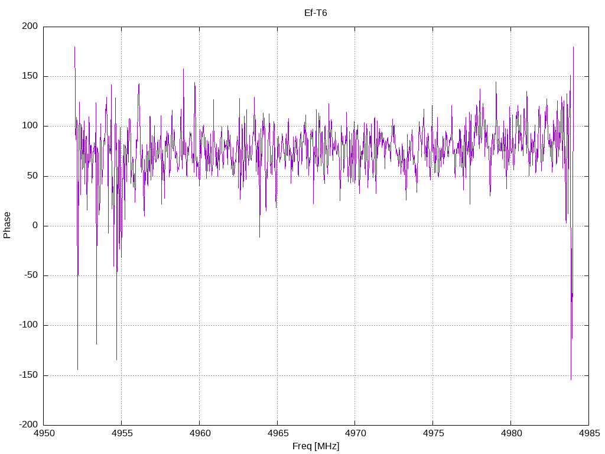
Task: Click y-axis tick label -100
Action: 28,325
